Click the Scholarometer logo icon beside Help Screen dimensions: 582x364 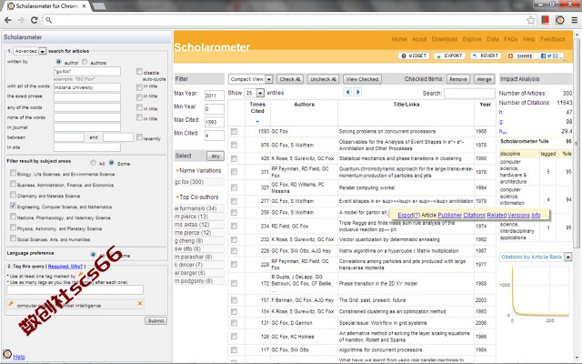click(7, 354)
